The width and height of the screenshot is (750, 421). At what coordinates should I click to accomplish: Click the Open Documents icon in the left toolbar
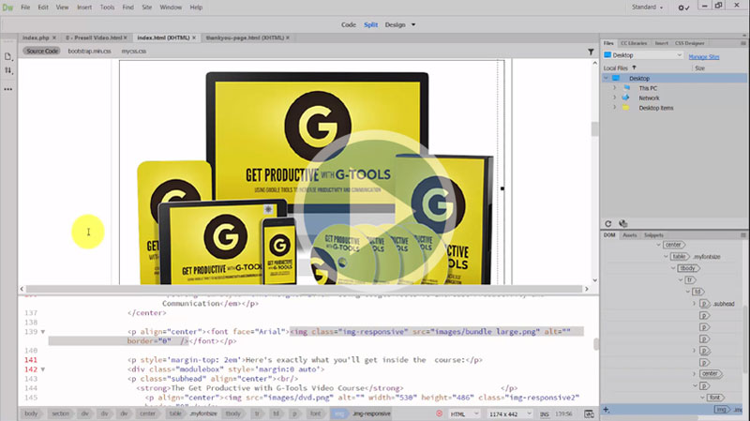pos(8,56)
